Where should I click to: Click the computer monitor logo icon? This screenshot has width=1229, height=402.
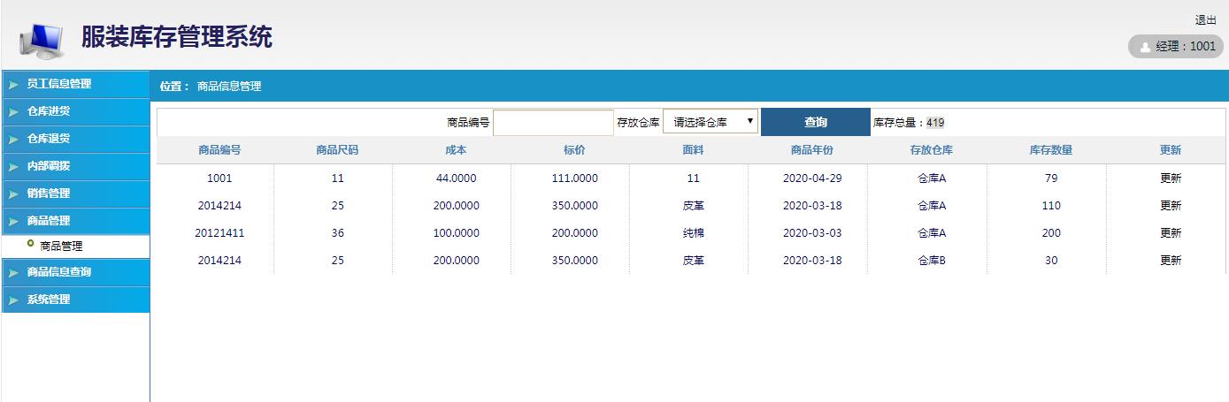[x=41, y=40]
